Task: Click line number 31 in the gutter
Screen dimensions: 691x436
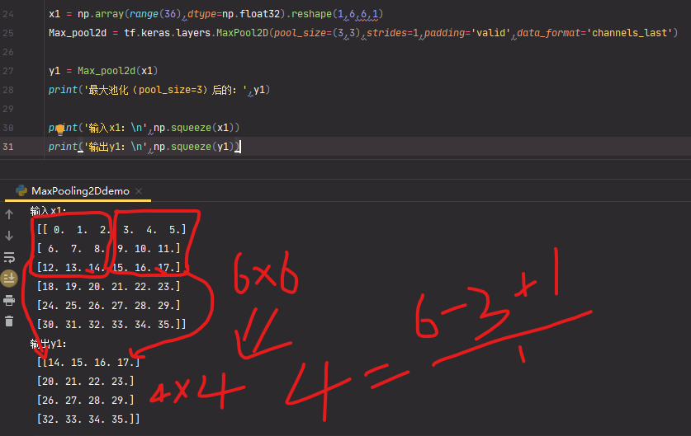Action: [x=8, y=147]
